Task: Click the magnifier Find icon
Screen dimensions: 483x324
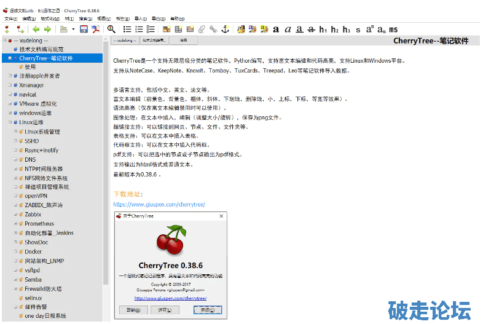Action: click(x=111, y=29)
